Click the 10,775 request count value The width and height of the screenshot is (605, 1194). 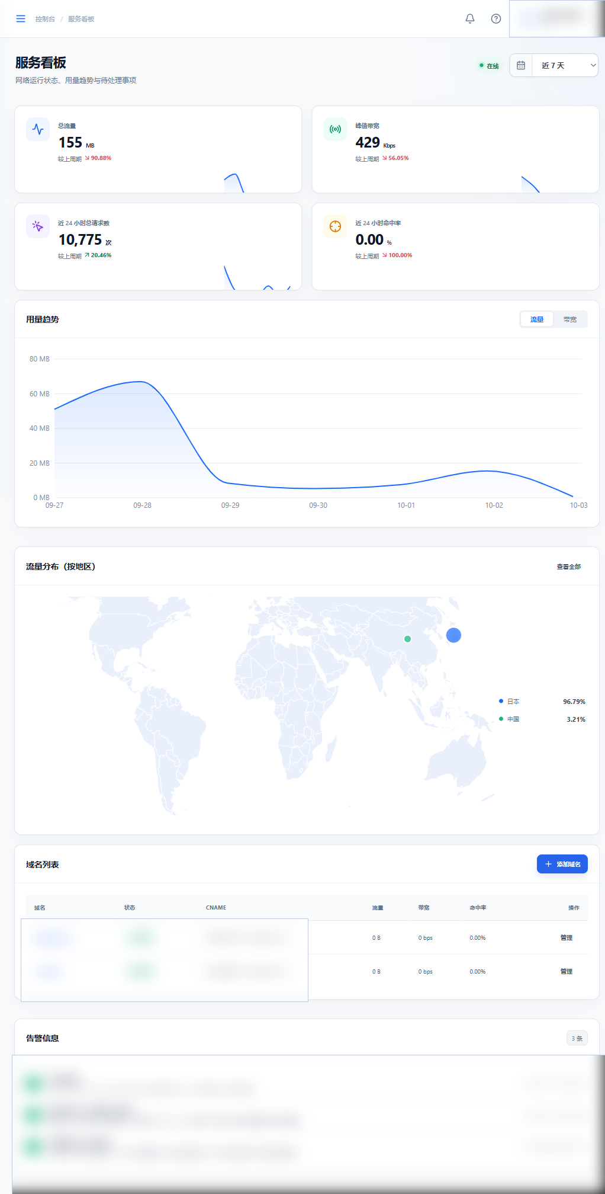[81, 240]
